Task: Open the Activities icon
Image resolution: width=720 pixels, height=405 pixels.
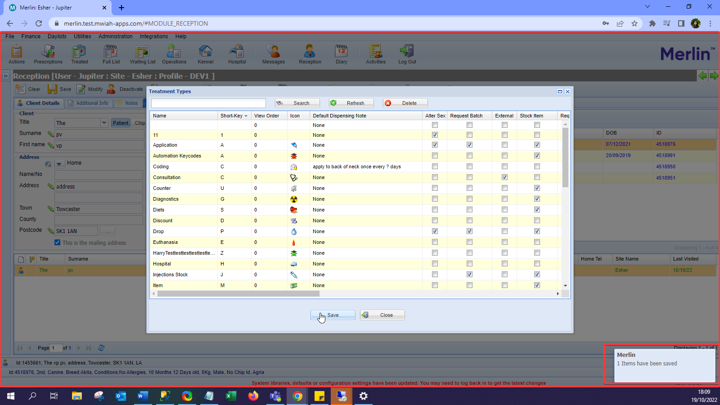Action: point(376,54)
